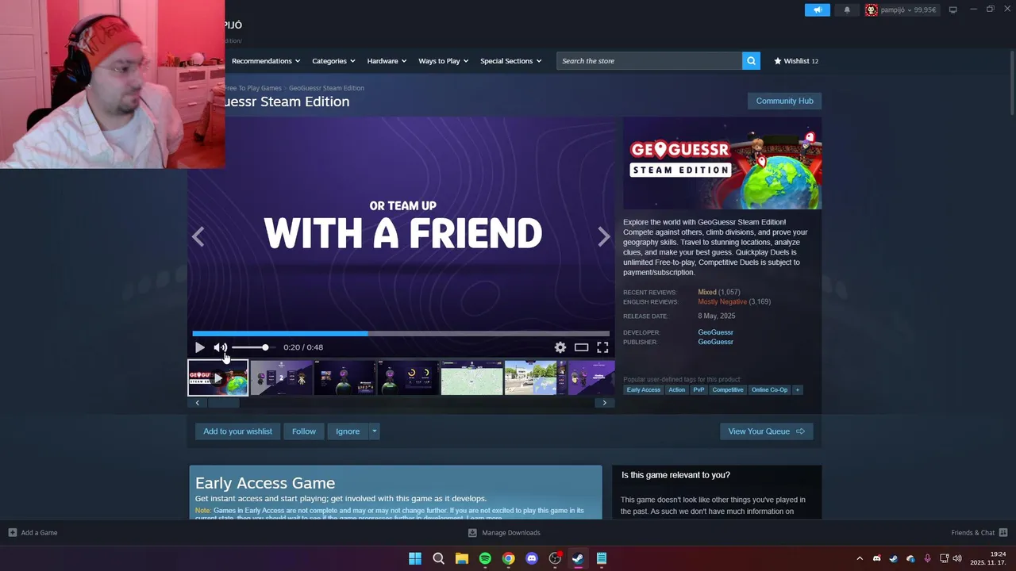
Task: Open the Community Hub
Action: pyautogui.click(x=784, y=101)
